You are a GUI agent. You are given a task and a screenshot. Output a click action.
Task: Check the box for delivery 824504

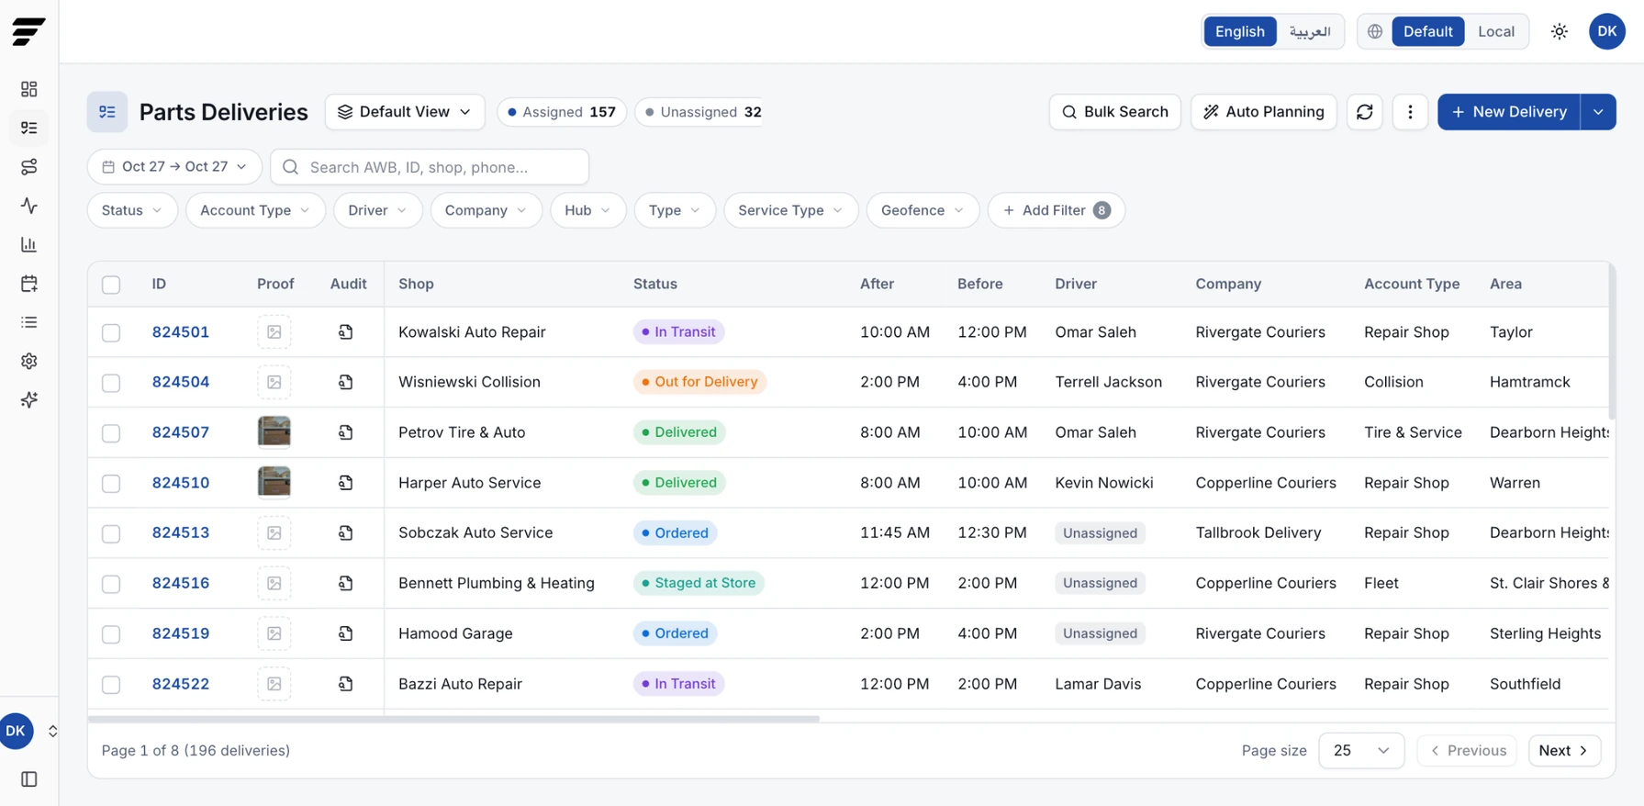(x=111, y=383)
